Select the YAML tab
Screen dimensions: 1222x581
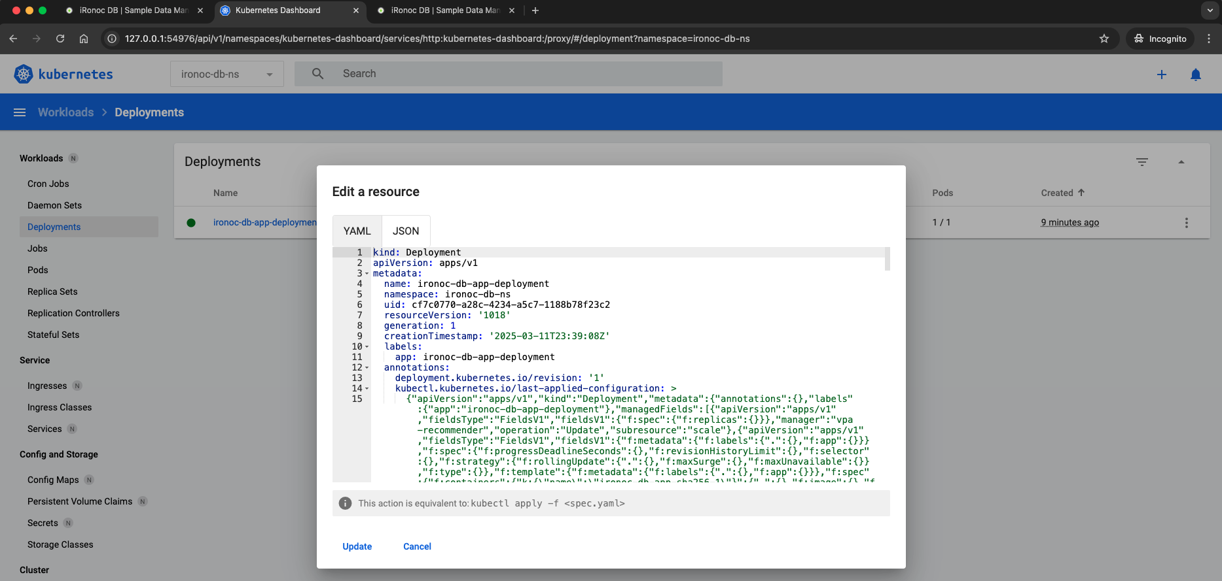357,231
